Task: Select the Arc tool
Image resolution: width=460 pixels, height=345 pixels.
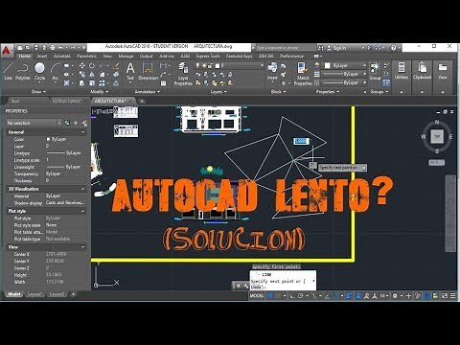Action: click(x=55, y=71)
